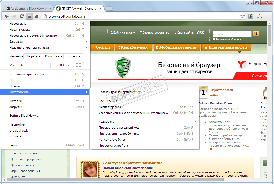Viewport: 274px width, 184px height.
Task: Click the forward navigation arrow
Action: [x=14, y=16]
